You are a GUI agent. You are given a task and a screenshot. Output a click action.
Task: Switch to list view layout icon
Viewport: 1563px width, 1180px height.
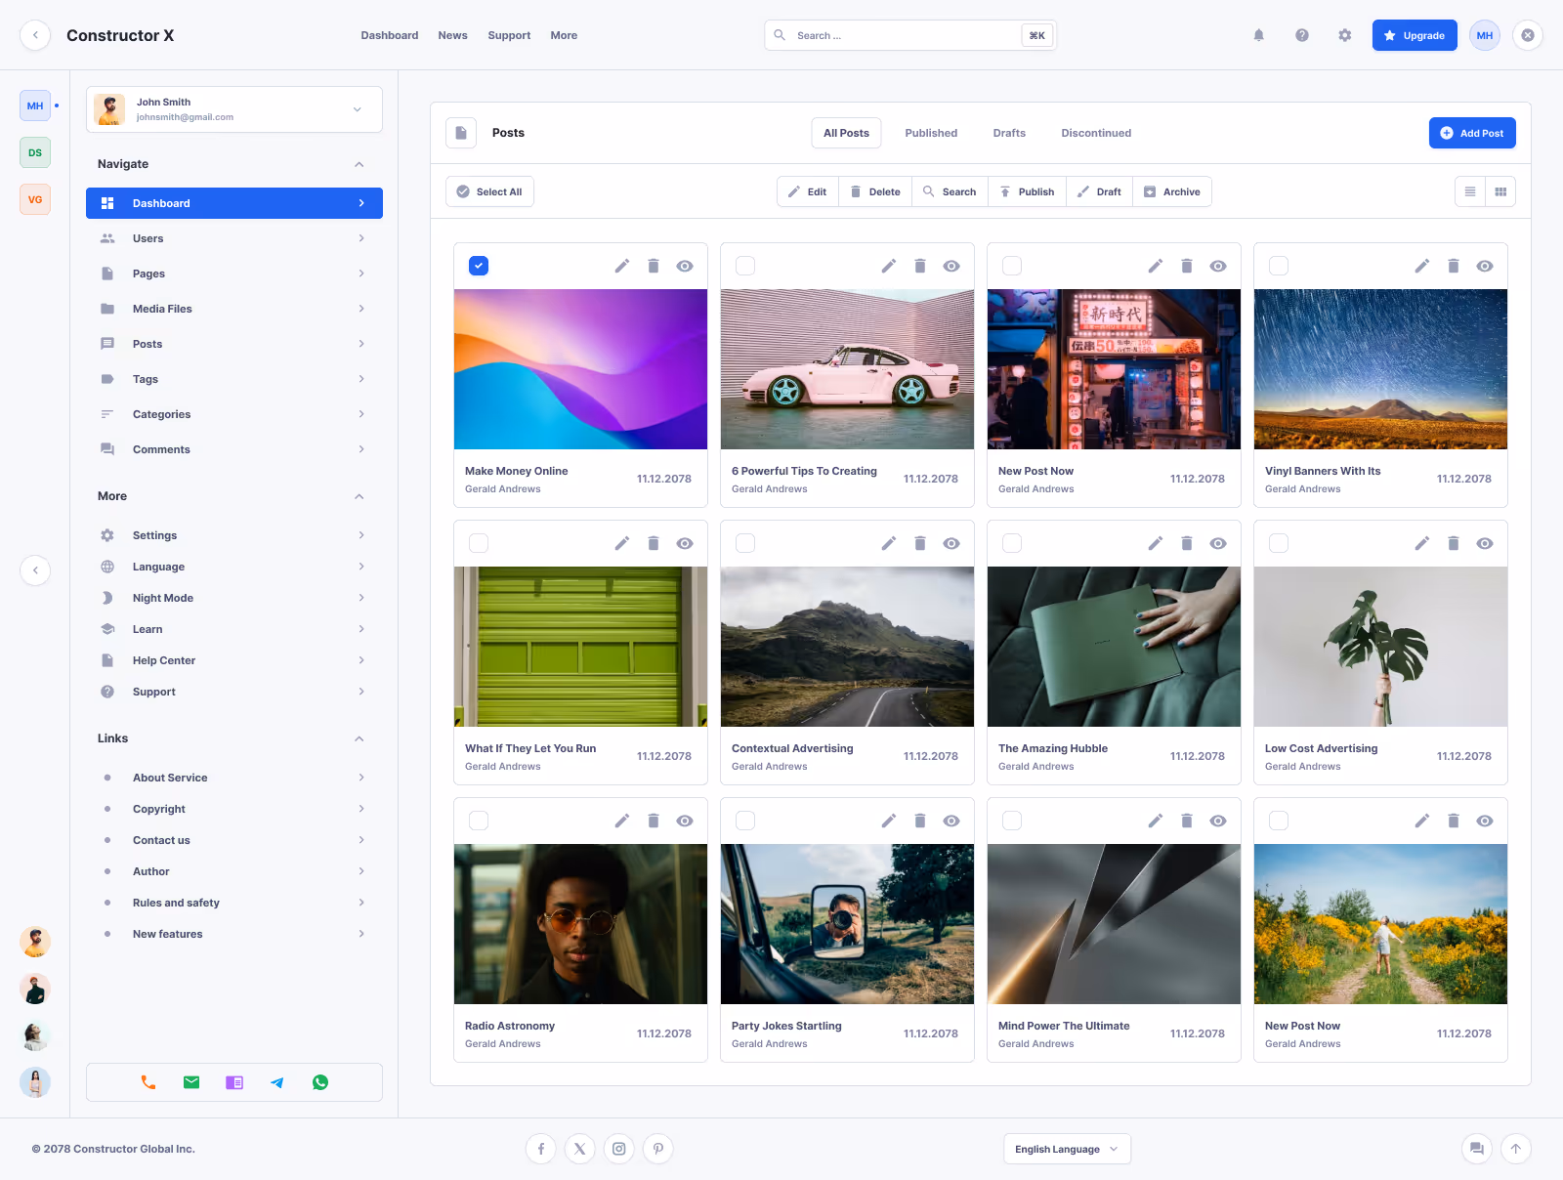(1469, 191)
